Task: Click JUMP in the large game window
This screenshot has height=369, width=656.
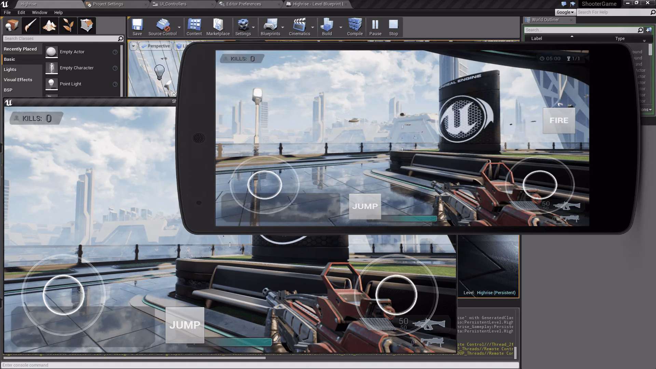Action: [185, 325]
